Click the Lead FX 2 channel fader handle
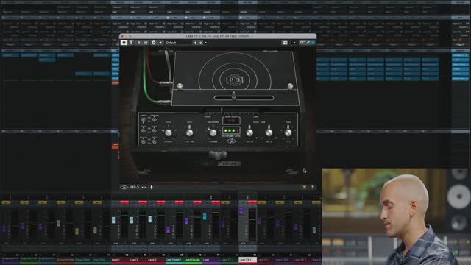Image resolution: width=471 pixels, height=265 pixels. (x=241, y=211)
